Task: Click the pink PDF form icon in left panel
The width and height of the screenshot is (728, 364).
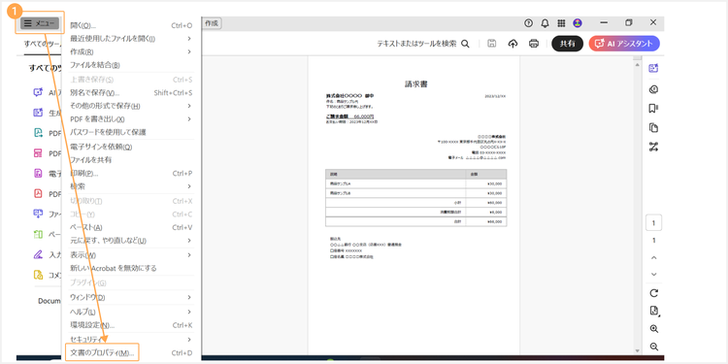Action: 38,153
